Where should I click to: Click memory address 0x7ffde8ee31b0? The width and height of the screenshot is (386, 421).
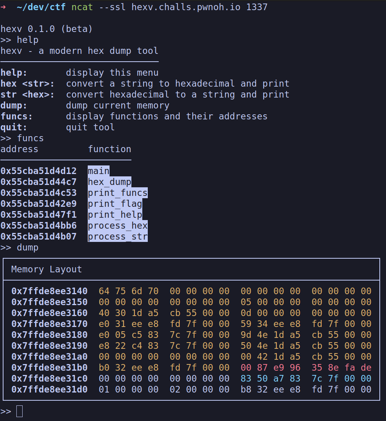coord(49,368)
